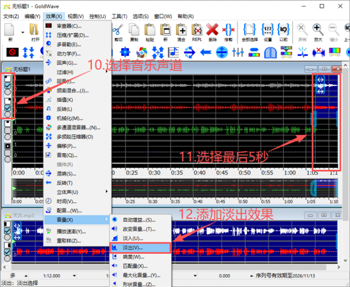Check the fourth empty channel checkbox
The width and height of the screenshot is (350, 287).
click(8, 153)
